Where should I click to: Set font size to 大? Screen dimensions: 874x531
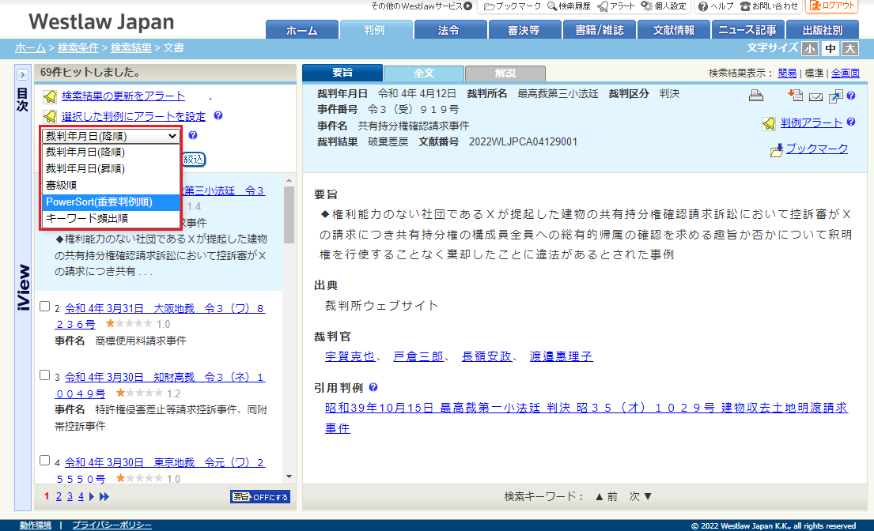tap(850, 48)
